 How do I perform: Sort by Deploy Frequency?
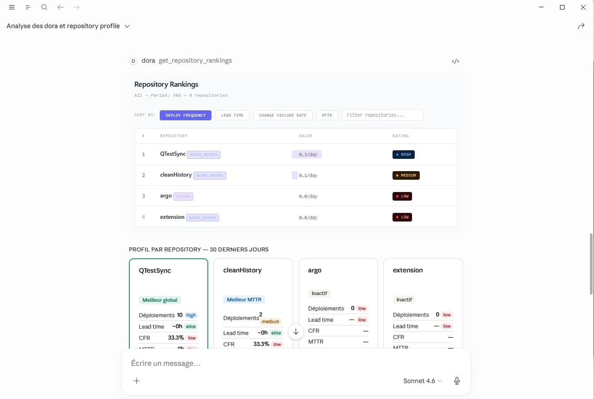point(186,115)
